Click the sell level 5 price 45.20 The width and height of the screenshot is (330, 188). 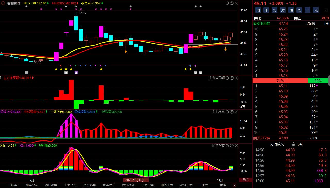tap(283, 55)
